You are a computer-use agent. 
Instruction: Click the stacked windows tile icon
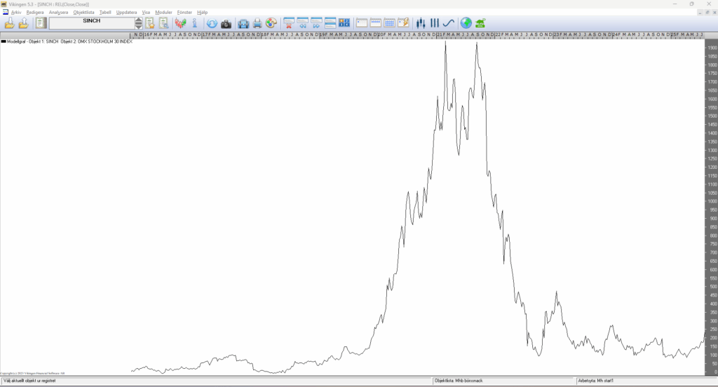[330, 23]
